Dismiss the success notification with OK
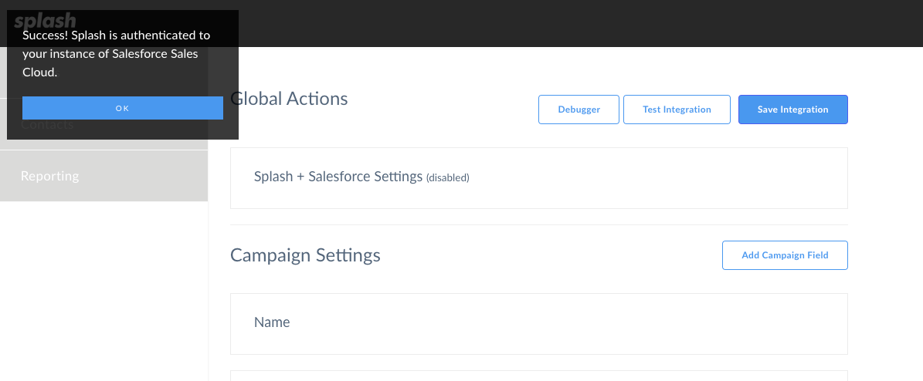Screen dimensions: 923x381 tap(123, 108)
